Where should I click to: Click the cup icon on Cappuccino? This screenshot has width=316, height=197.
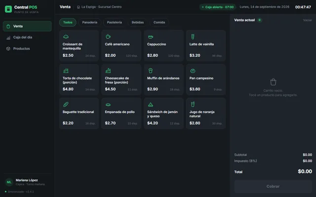151,37
